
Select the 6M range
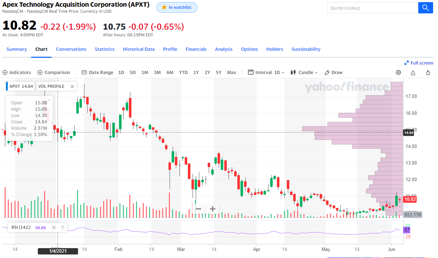170,72
